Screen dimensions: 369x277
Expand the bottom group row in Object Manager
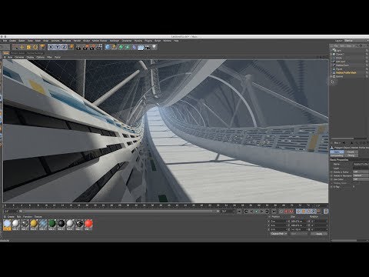pyautogui.click(x=331, y=76)
